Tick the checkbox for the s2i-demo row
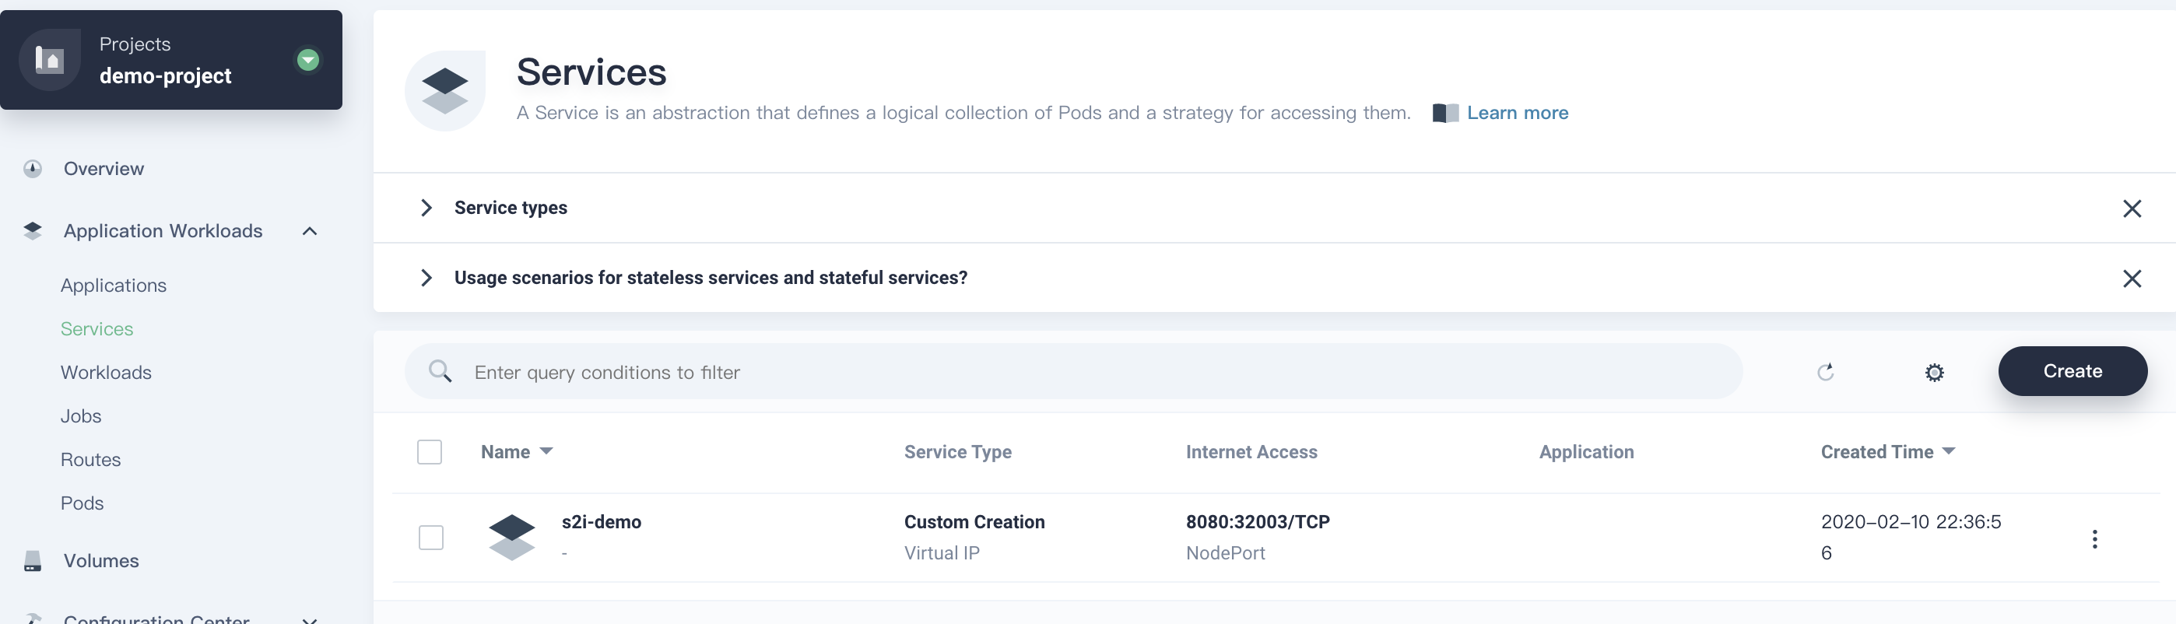Image resolution: width=2176 pixels, height=624 pixels. click(431, 537)
